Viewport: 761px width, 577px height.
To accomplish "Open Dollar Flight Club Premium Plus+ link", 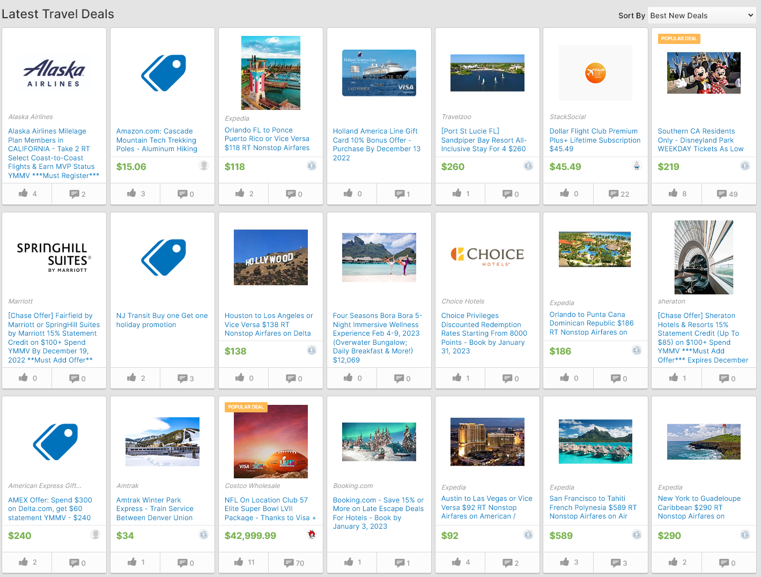I will click(595, 140).
